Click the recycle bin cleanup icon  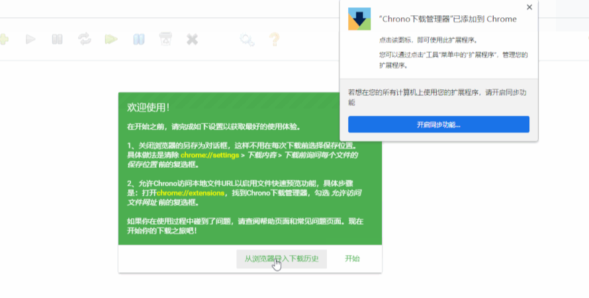pos(165,39)
